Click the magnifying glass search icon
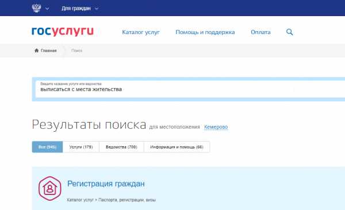Image resolution: width=345 pixels, height=210 pixels. (290, 32)
